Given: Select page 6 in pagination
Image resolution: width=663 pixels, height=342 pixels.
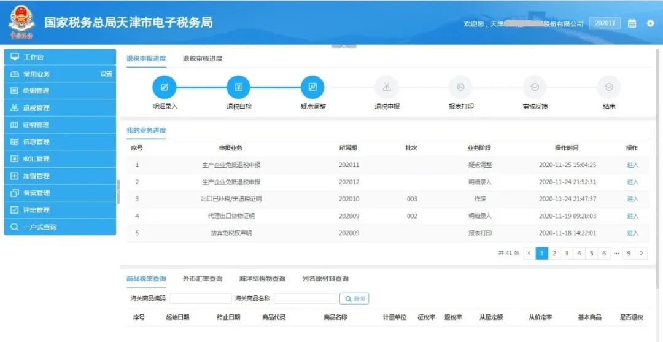Looking at the screenshot, I should point(604,253).
